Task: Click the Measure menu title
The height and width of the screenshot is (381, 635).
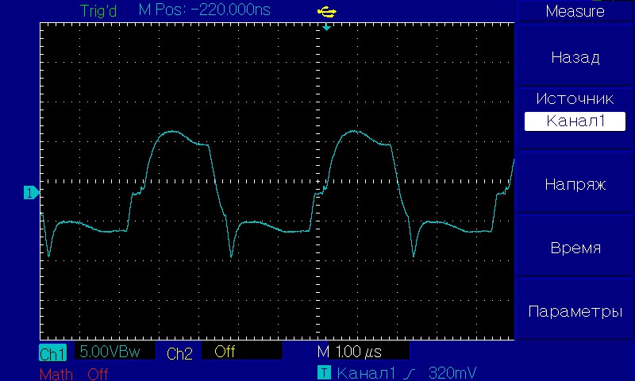Action: pos(575,11)
